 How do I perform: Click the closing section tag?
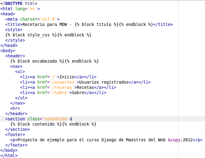point(18,129)
